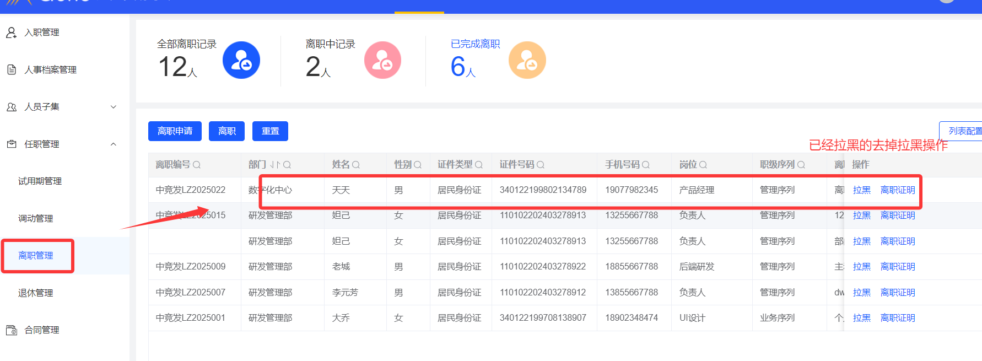The height and width of the screenshot is (361, 982).
Task: Click 拉黑 link for 天天's row
Action: coord(861,190)
